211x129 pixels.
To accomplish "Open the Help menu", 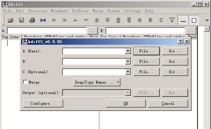I will pyautogui.click(x=149, y=11).
